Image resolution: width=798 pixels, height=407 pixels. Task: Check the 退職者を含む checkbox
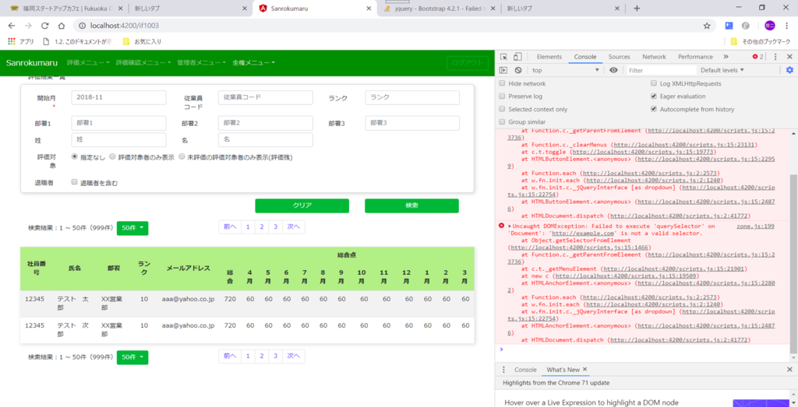pyautogui.click(x=74, y=182)
